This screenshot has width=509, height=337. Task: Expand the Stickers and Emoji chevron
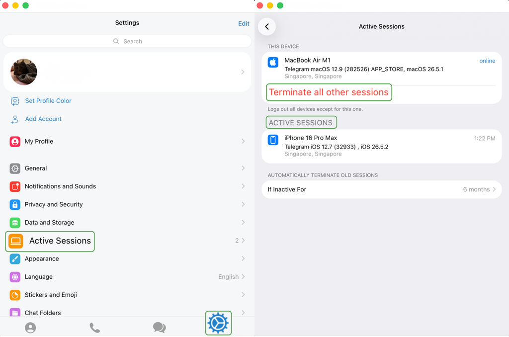pos(243,295)
